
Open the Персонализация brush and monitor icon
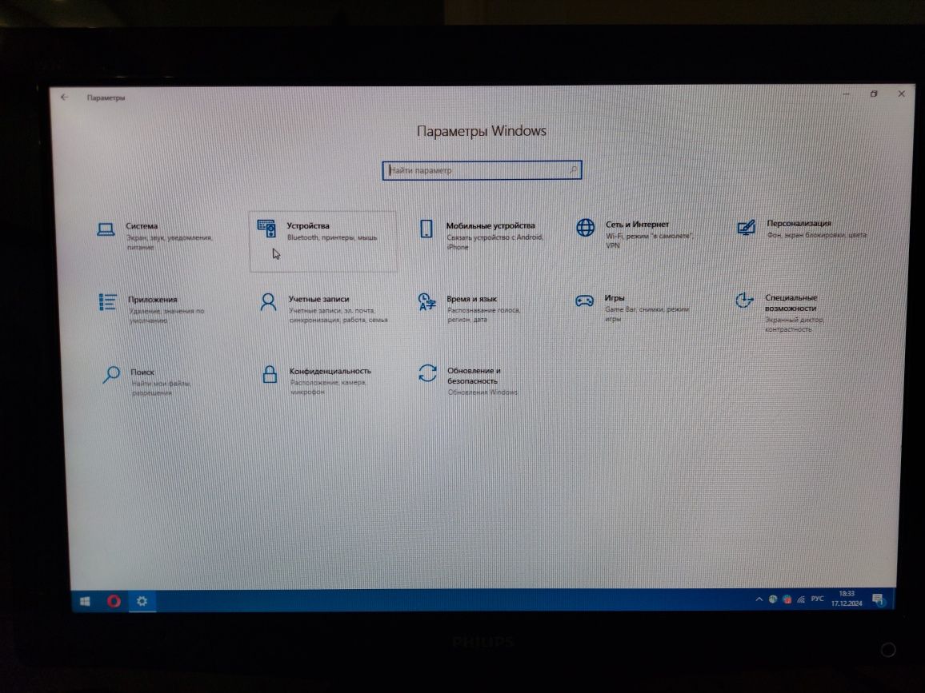point(746,226)
